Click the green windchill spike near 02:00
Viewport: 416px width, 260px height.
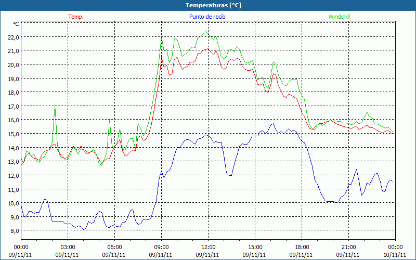55,106
